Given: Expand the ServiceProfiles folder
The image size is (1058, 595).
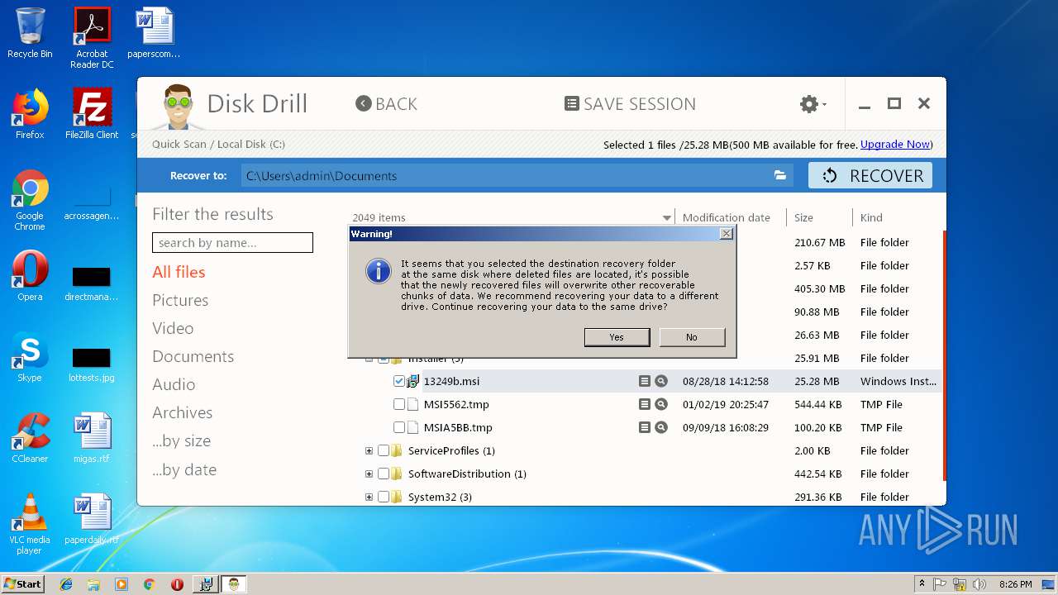Looking at the screenshot, I should [369, 450].
